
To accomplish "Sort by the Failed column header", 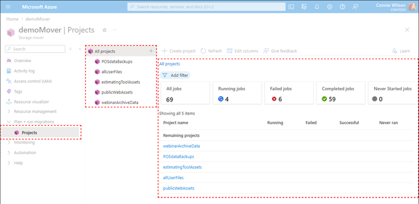I will pos(311,123).
